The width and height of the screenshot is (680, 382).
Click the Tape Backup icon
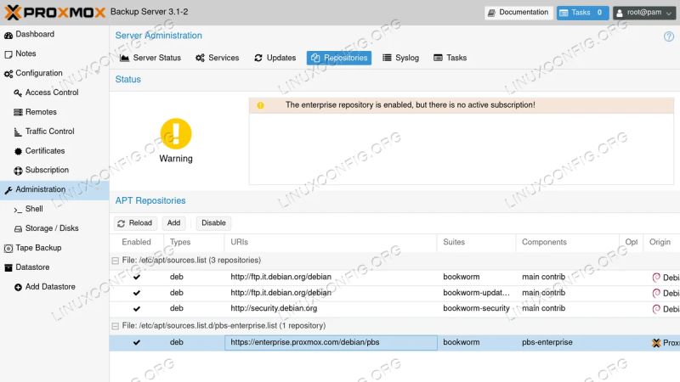click(8, 248)
